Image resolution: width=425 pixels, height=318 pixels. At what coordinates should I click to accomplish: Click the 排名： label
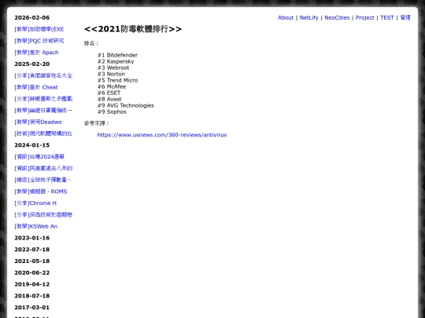pyautogui.click(x=91, y=43)
